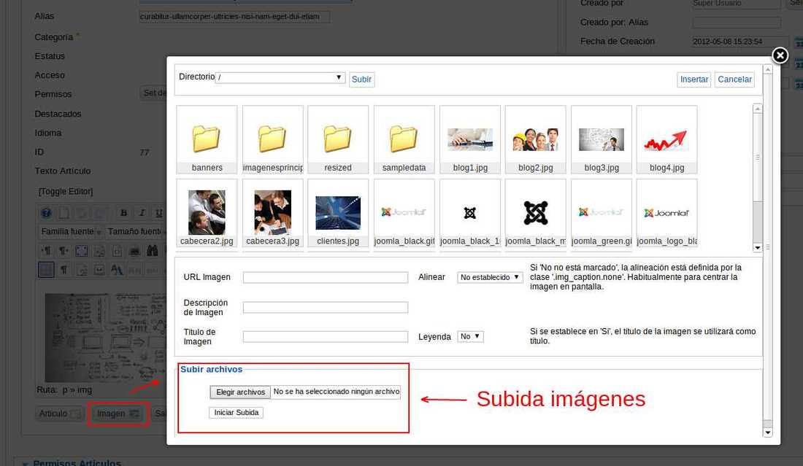Click the editor help question-mark icon

coord(46,213)
